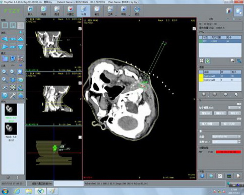Click the green swatch in PTV row
244x195 pixels.
201,41
